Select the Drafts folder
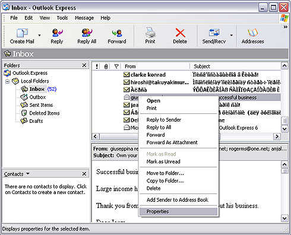Viewport: 291px width, 235px height. (36, 121)
